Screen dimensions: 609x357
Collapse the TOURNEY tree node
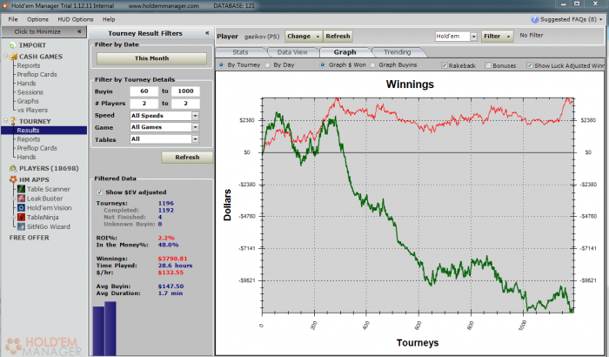6,121
